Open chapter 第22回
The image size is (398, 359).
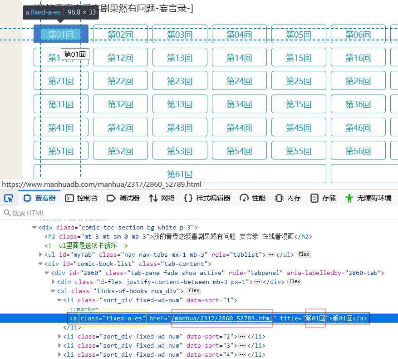click(x=120, y=80)
